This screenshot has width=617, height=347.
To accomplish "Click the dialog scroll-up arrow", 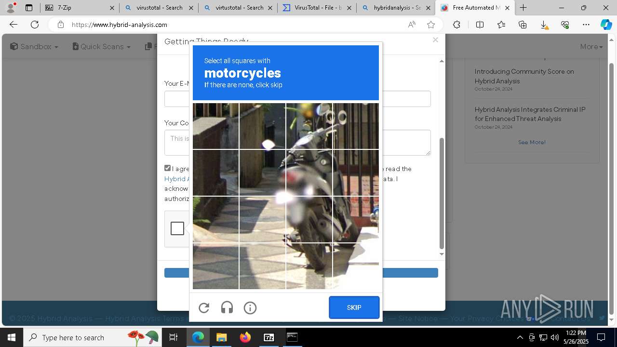I will point(442,61).
